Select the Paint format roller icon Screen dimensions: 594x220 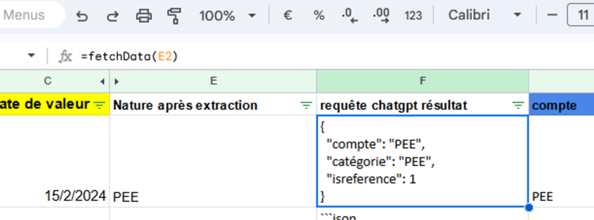pyautogui.click(x=174, y=16)
